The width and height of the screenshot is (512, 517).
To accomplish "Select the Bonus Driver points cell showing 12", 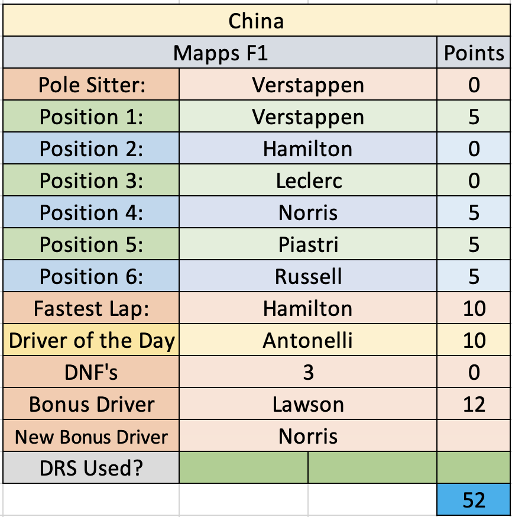I will point(474,404).
